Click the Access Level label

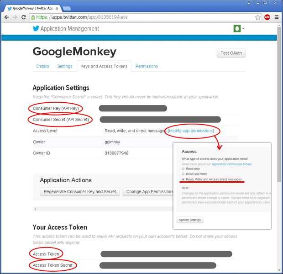tap(45, 131)
